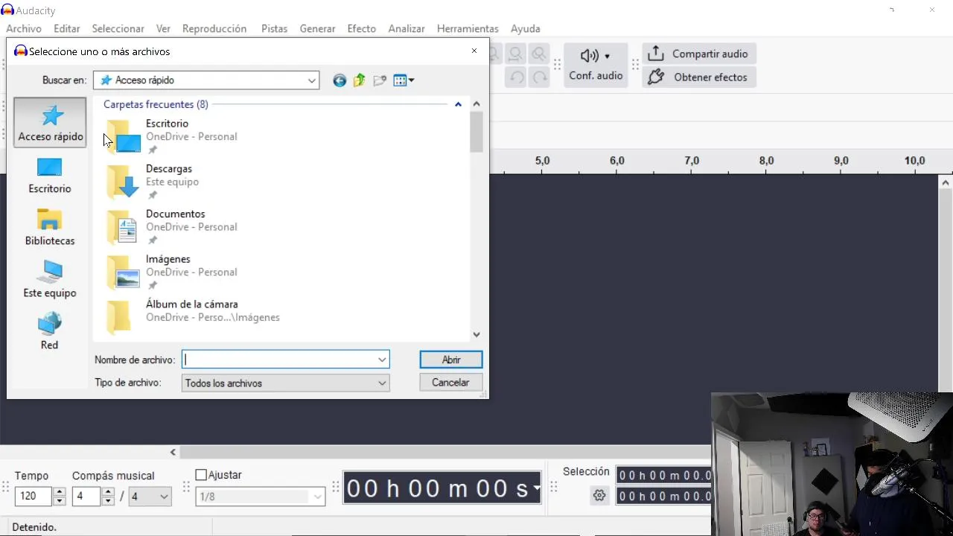Click the Álbum de la cámara folder icon
This screenshot has height=536, width=953.
119,316
